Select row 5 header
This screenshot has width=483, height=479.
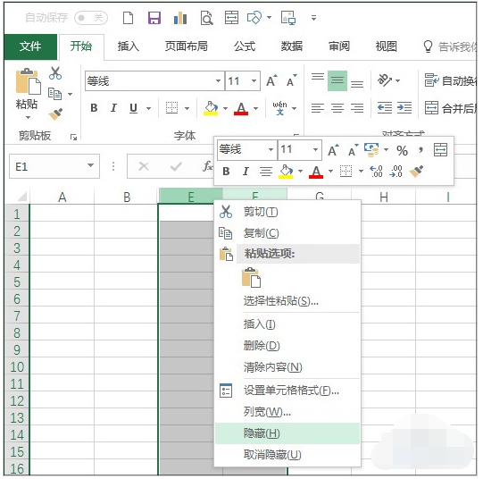pyautogui.click(x=17, y=282)
